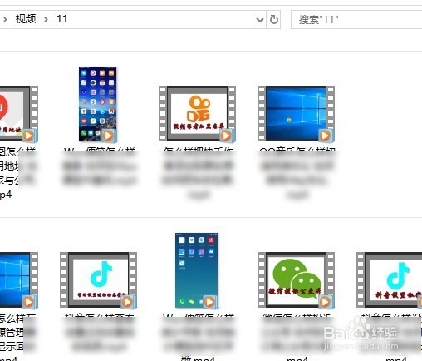Select first Douyin logo video thumbnail
This screenshot has height=361, width=422.
[98, 280]
